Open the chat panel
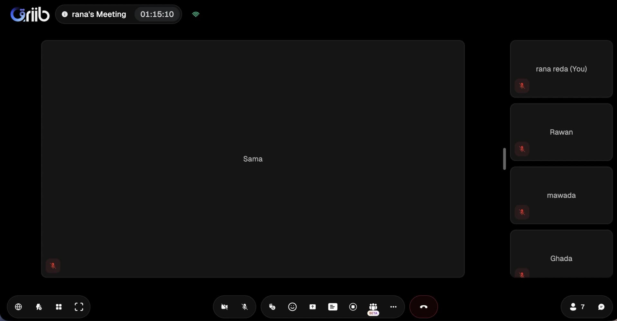Screen dimensions: 617x321 coord(601,307)
